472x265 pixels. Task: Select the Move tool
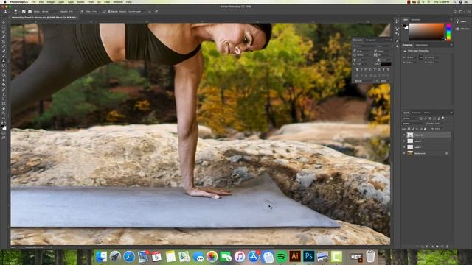pyautogui.click(x=4, y=22)
